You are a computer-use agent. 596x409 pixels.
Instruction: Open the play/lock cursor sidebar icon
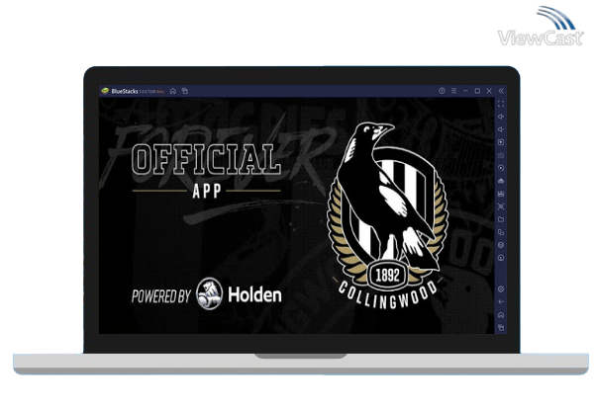tap(501, 142)
